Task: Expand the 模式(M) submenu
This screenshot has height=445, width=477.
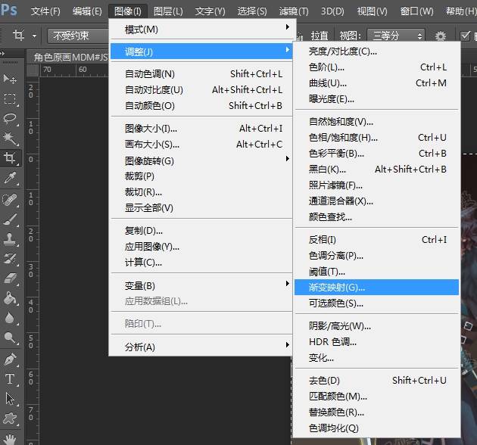Action: [201, 30]
